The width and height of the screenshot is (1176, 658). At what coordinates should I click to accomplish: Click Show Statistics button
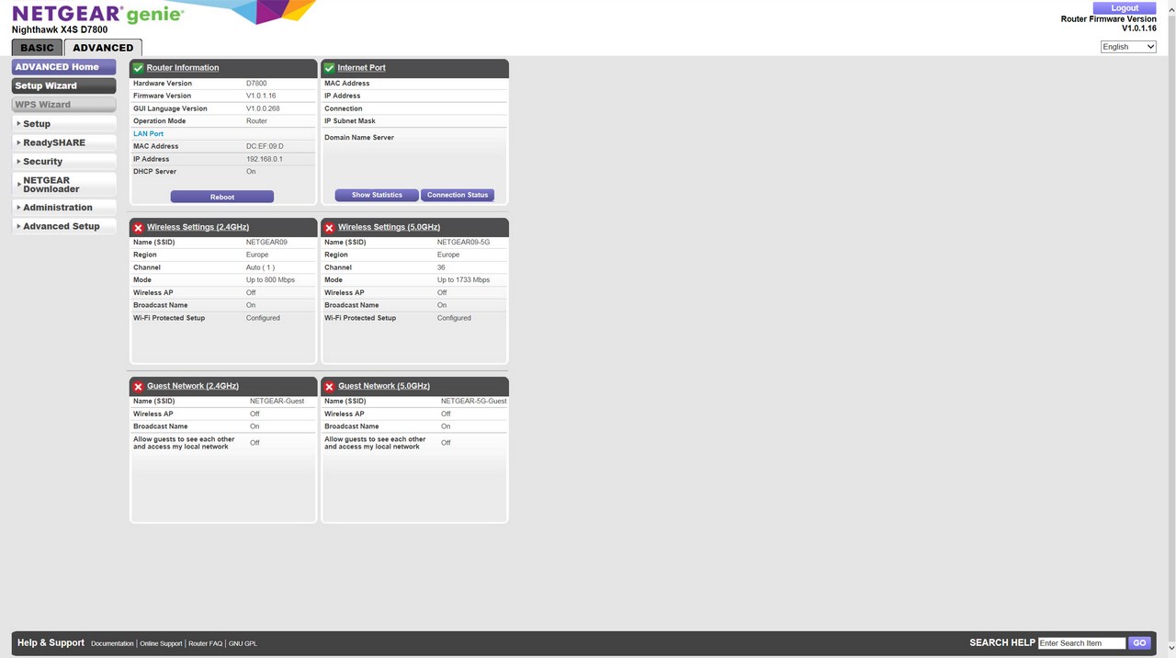pyautogui.click(x=377, y=195)
